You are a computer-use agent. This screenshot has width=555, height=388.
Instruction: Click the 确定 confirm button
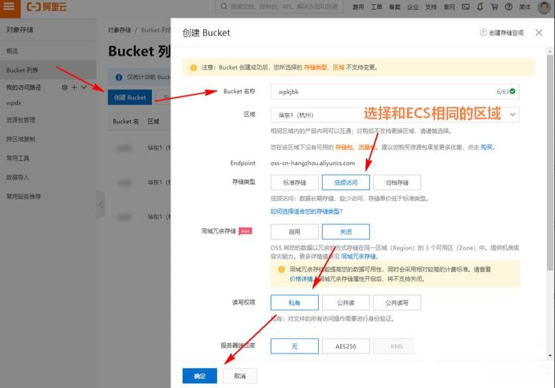[x=200, y=375]
